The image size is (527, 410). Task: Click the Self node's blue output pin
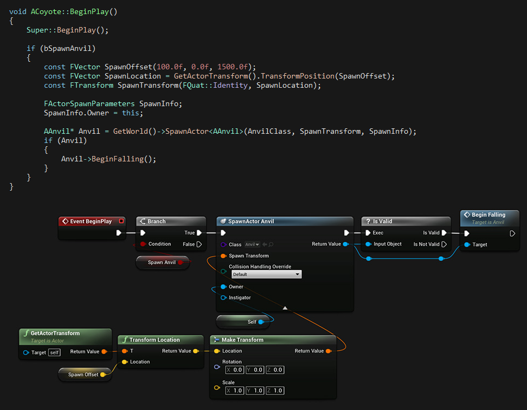261,322
